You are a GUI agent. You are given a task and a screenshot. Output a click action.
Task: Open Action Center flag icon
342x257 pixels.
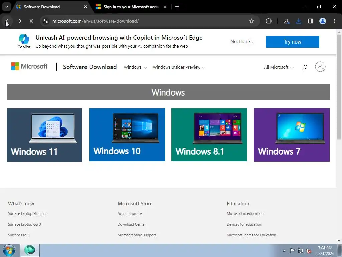pyautogui.click(x=292, y=250)
